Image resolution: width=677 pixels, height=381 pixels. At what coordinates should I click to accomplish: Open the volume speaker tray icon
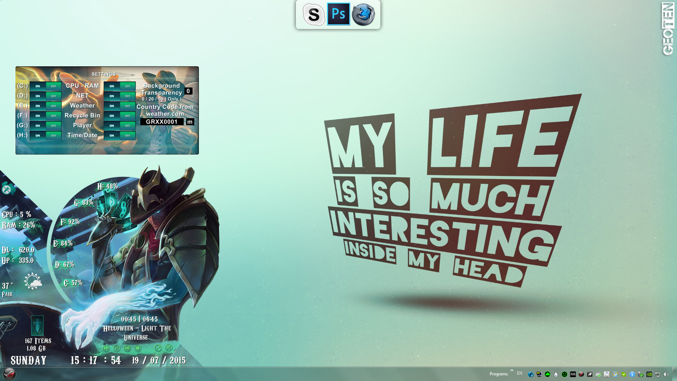tap(666, 374)
